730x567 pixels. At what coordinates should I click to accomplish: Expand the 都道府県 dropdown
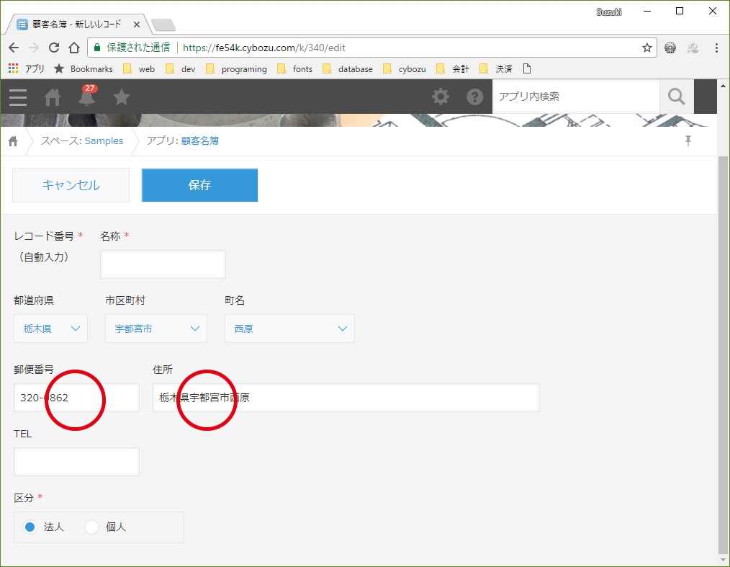pyautogui.click(x=50, y=329)
